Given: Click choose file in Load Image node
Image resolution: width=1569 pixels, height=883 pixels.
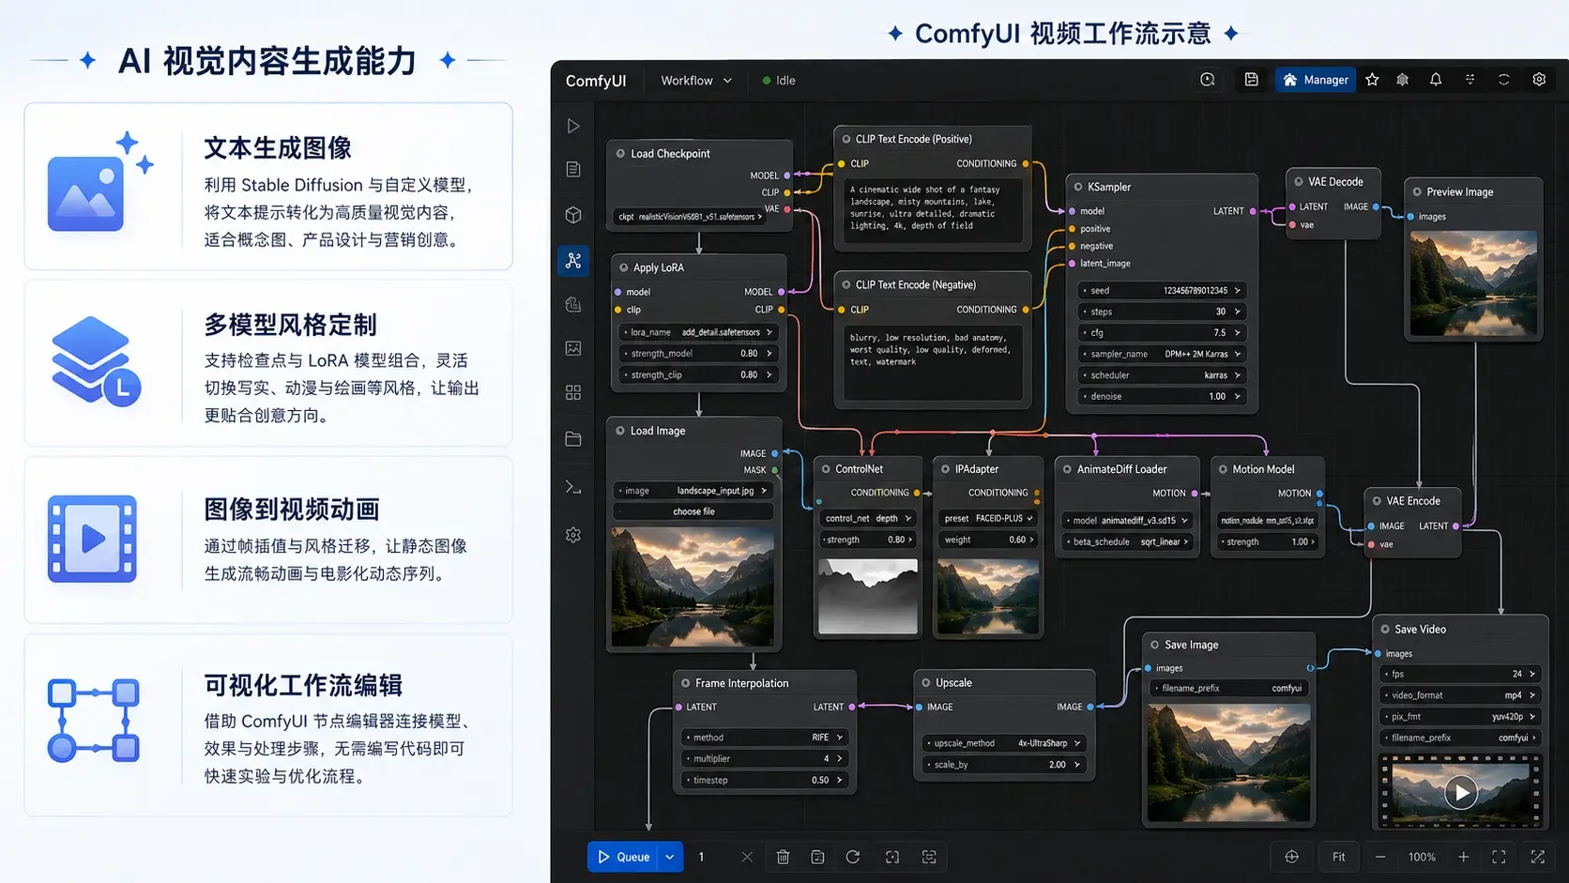Looking at the screenshot, I should [x=693, y=511].
